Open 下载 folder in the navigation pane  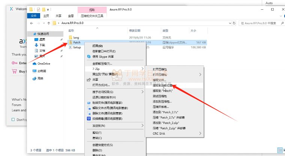42,45
